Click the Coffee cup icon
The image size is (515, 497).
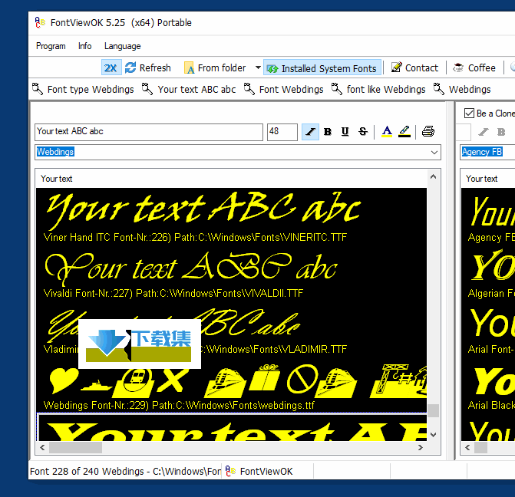pyautogui.click(x=458, y=67)
